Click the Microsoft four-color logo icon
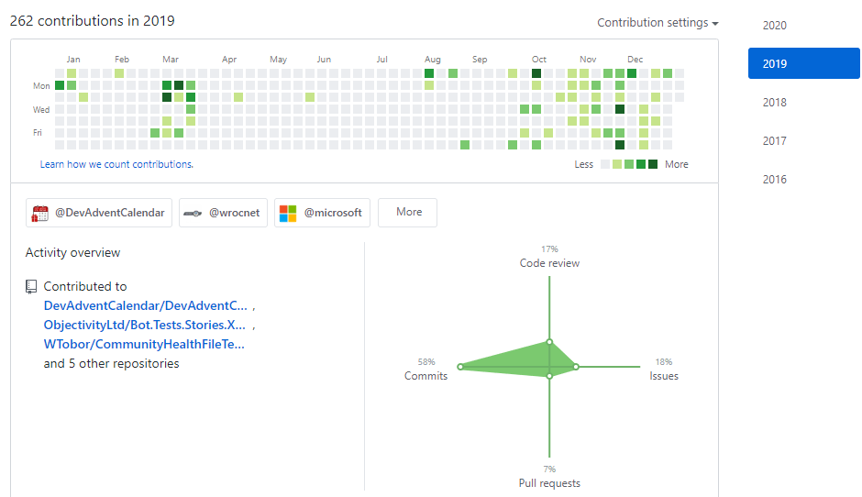Screen dimensions: 862x497 tap(288, 213)
